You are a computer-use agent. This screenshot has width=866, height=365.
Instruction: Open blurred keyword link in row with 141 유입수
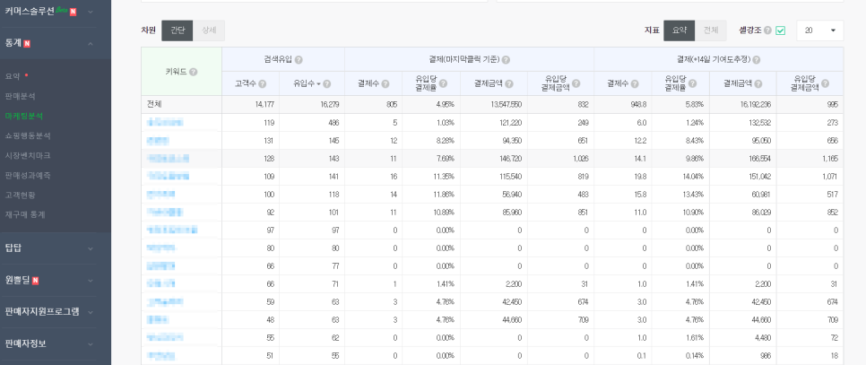[168, 176]
